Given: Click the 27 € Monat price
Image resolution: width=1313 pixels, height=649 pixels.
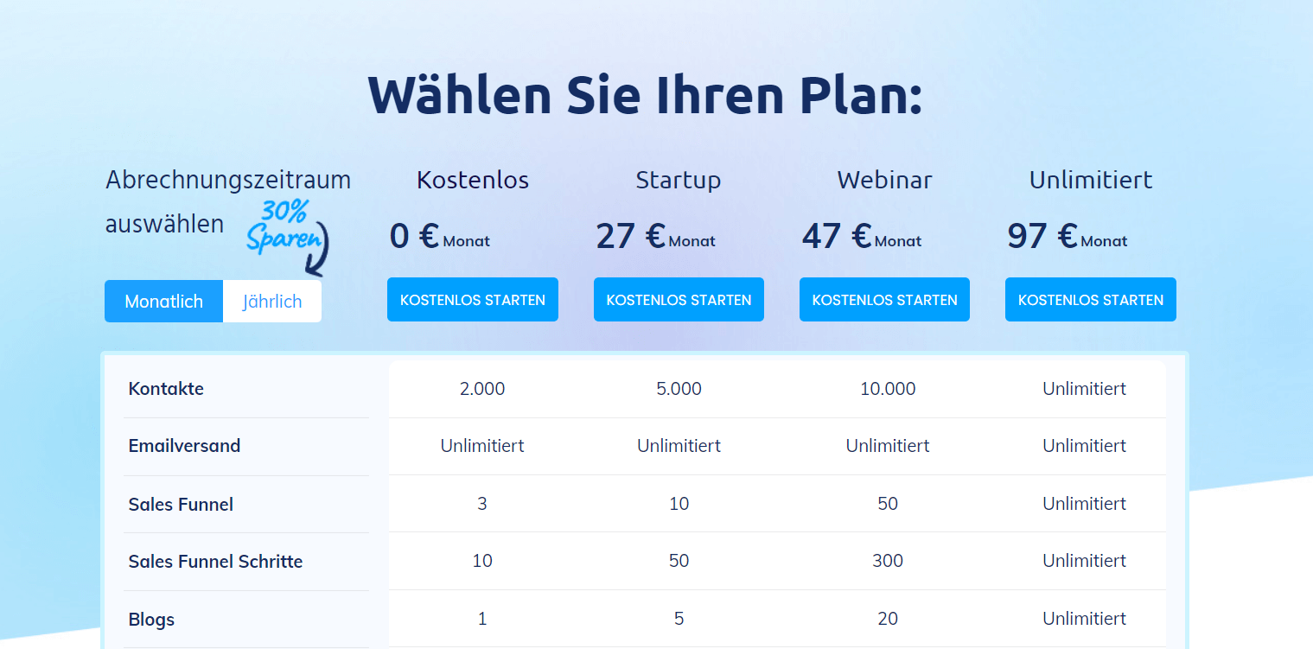Looking at the screenshot, I should [654, 236].
